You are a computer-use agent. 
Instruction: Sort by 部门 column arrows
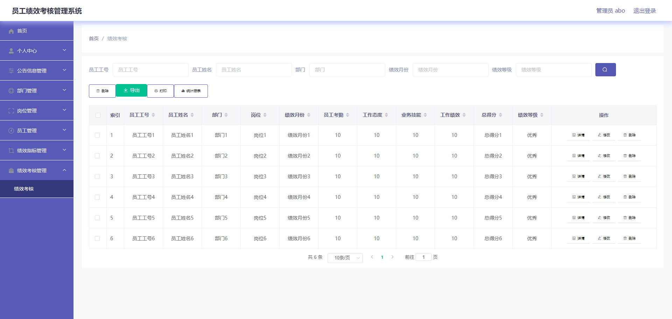point(226,115)
